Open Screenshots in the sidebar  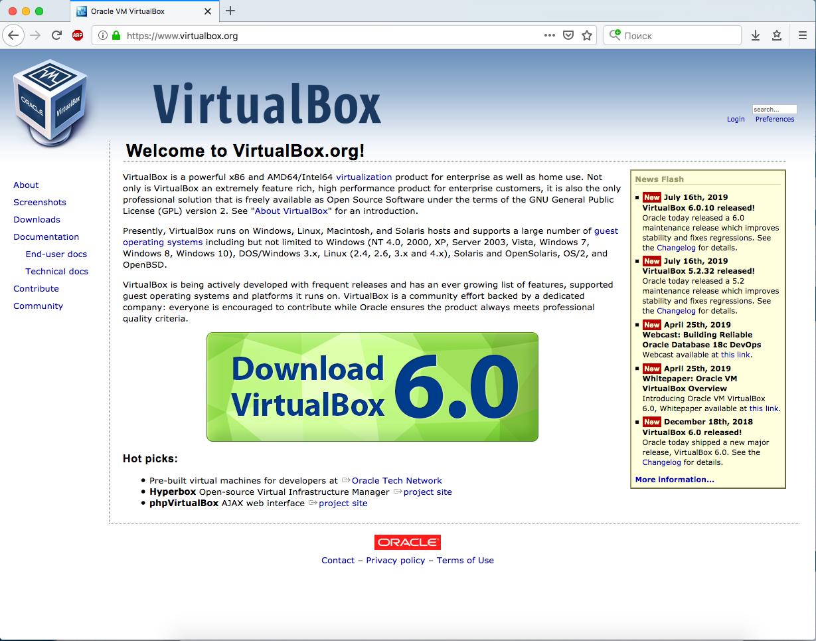(x=40, y=202)
